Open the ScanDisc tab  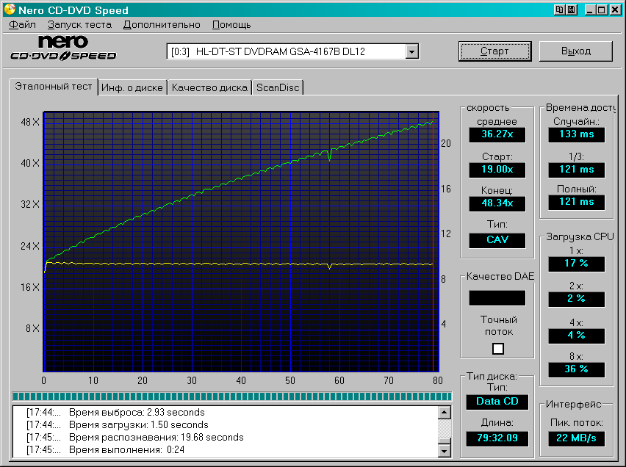pyautogui.click(x=278, y=87)
